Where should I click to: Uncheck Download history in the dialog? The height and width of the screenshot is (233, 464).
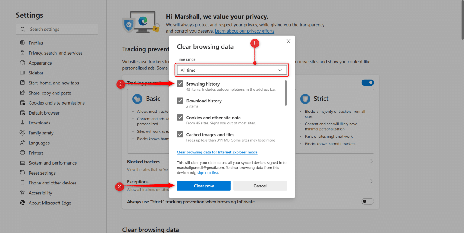[x=180, y=101]
